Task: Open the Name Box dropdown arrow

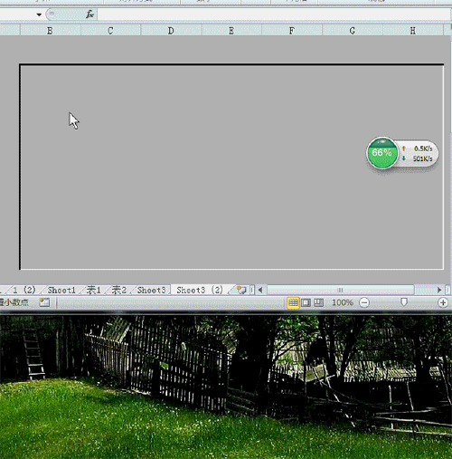Action: [39, 14]
